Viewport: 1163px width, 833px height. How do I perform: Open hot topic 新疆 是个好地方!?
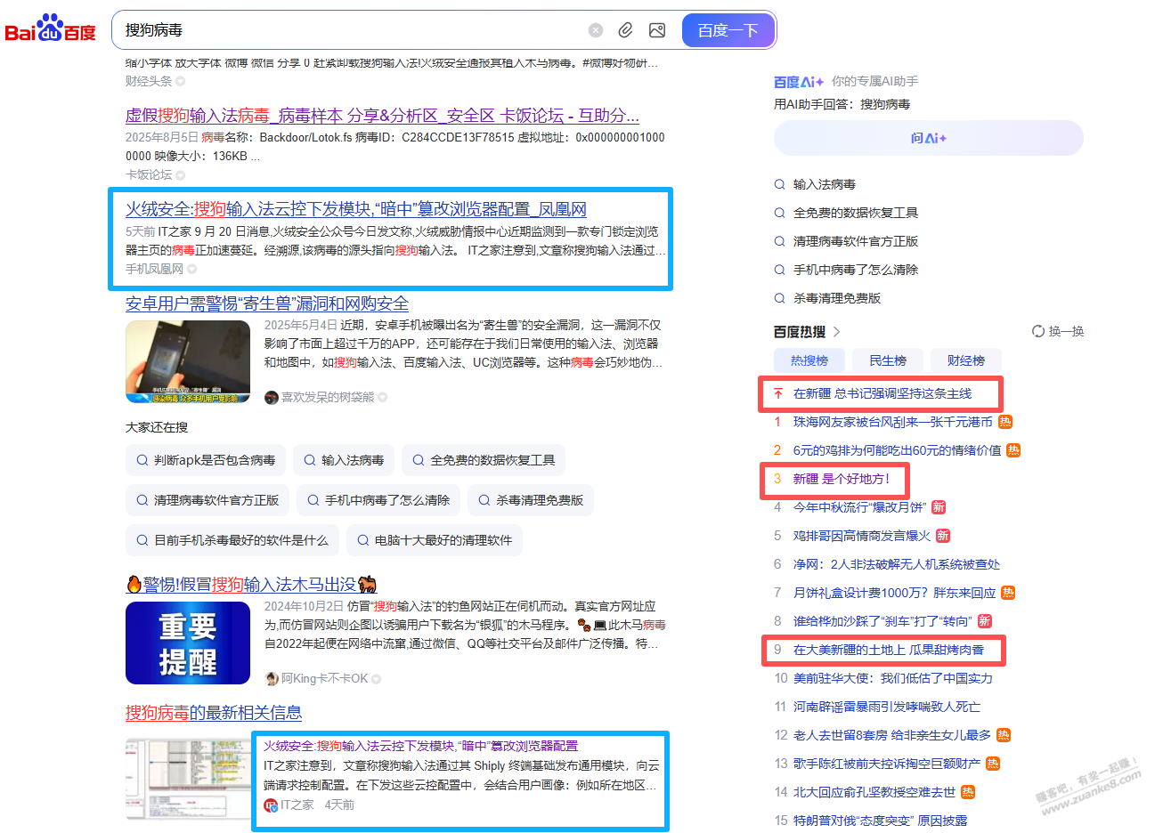[841, 479]
